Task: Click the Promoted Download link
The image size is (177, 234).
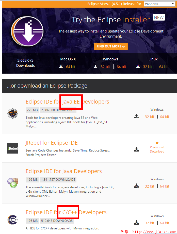Action: pyautogui.click(x=157, y=149)
